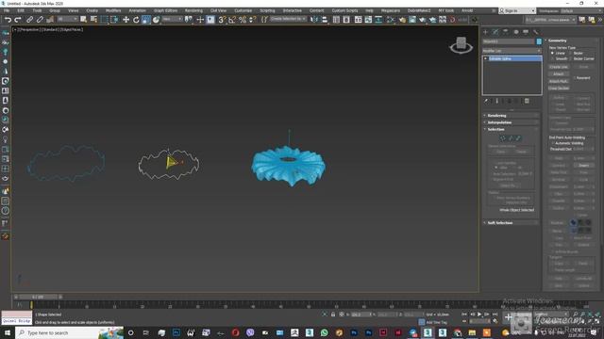Switch to Motion command panel tab
Screen dimensions: 604x339
[x=516, y=32]
